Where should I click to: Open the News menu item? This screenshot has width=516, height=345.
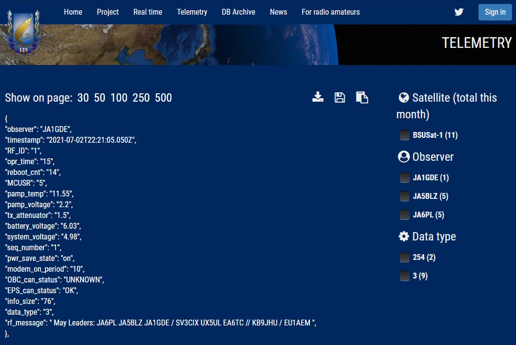tap(278, 12)
